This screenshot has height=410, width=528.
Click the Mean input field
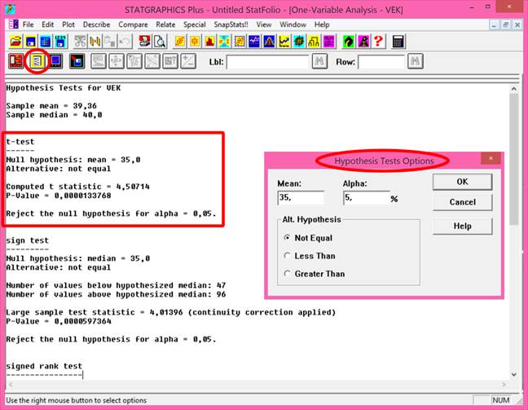[301, 198]
